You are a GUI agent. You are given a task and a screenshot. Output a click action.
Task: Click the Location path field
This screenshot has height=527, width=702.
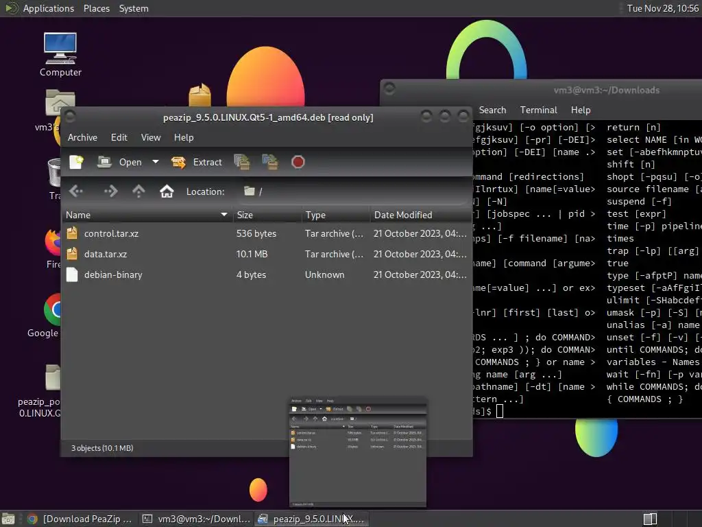pos(354,191)
